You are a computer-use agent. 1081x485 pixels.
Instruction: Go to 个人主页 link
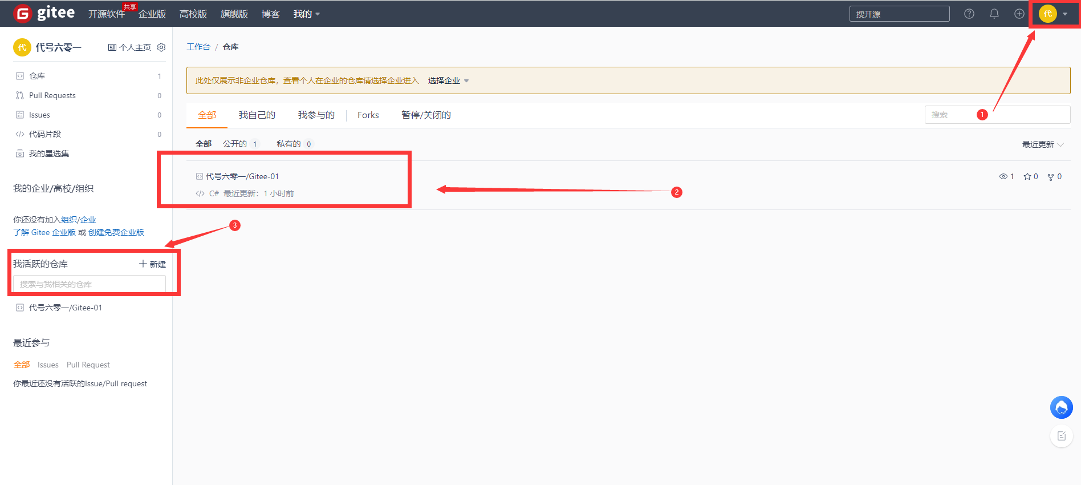click(129, 47)
